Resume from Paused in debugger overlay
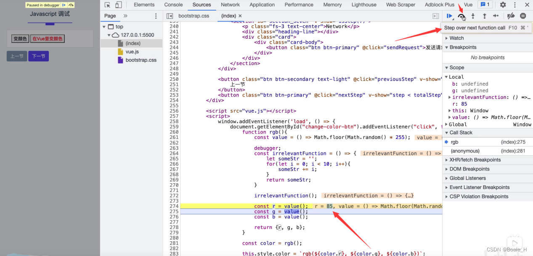The height and width of the screenshot is (256, 533). coord(64,5)
